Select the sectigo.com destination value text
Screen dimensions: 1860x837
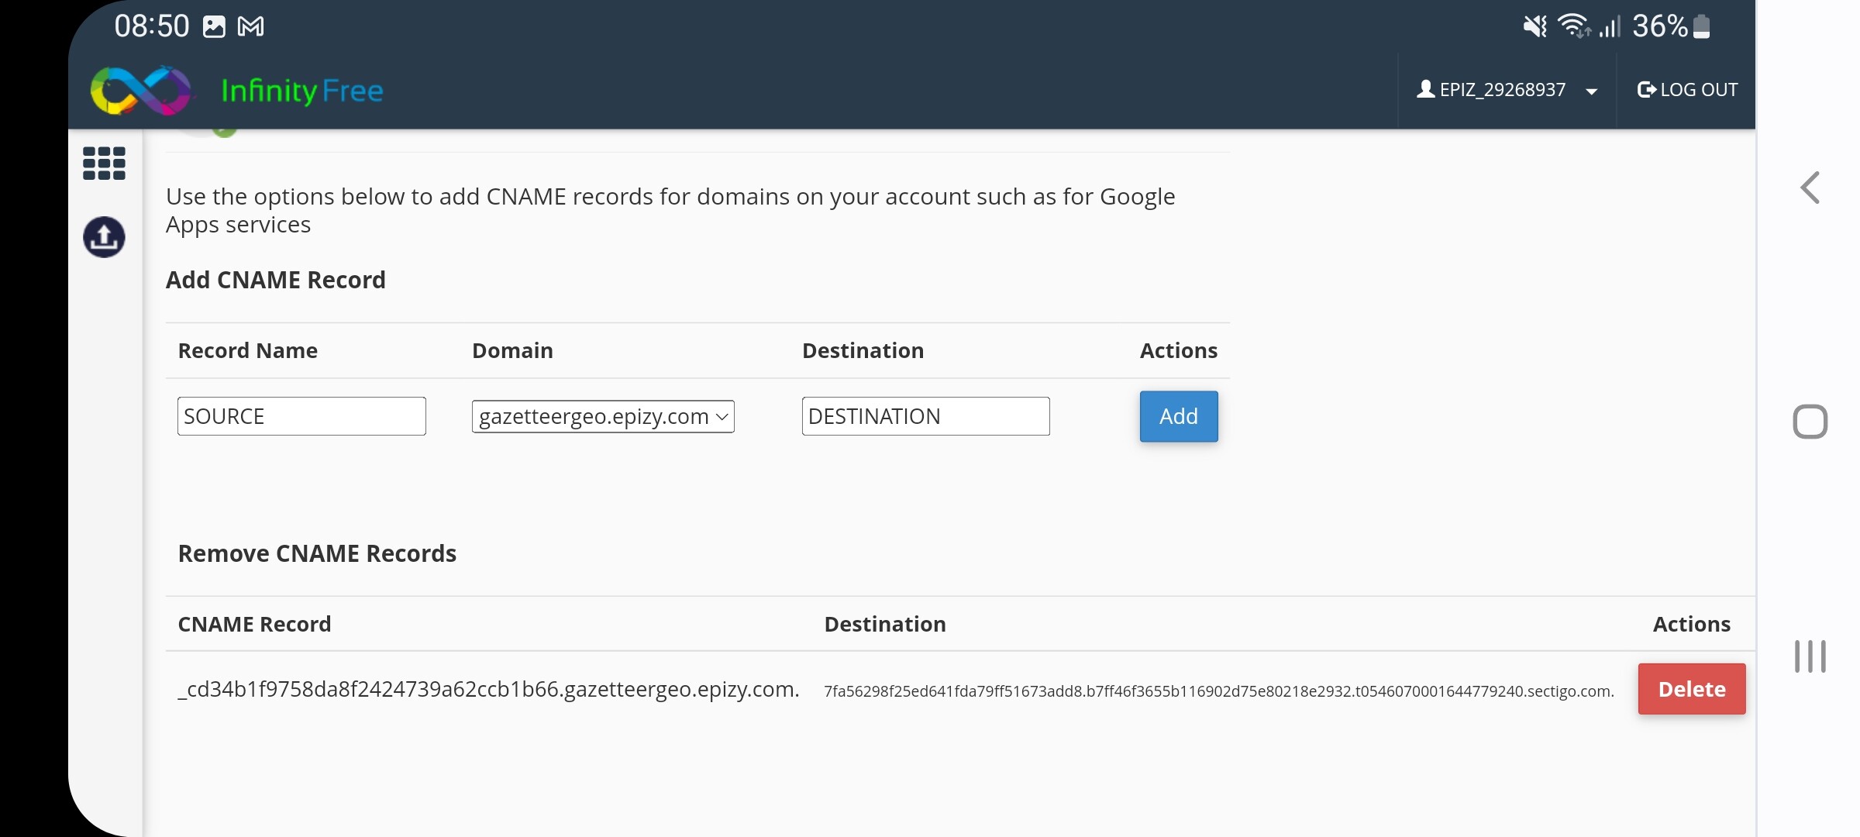[x=1218, y=691]
